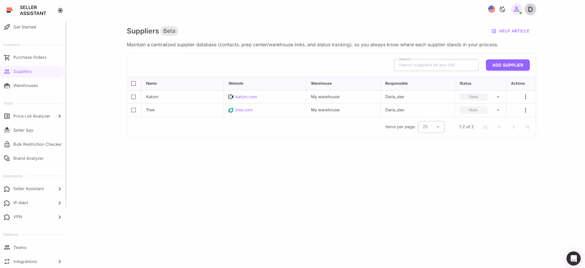Go to first page pagination arrow
This screenshot has height=268, width=585.
(485, 127)
